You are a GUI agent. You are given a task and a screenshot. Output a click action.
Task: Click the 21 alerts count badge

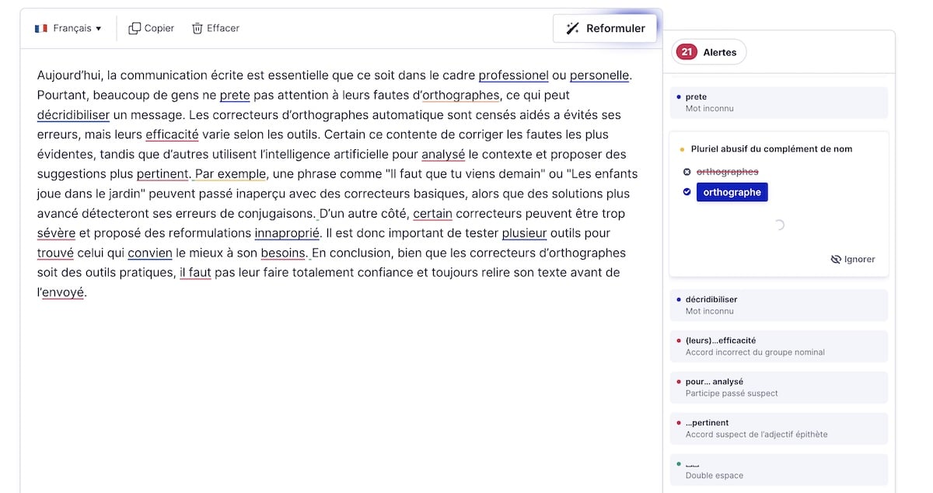pos(687,52)
